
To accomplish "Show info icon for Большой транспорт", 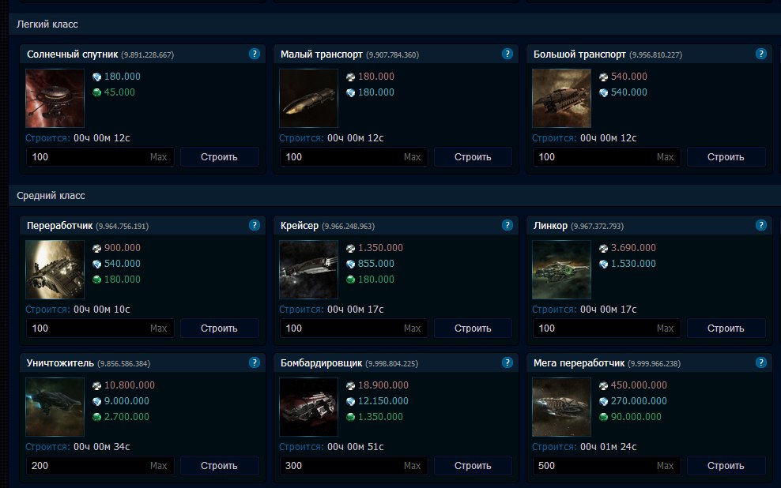I will point(760,54).
